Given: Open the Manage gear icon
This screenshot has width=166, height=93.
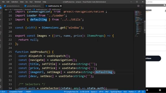Looking at the screenshot, I should [1, 87].
